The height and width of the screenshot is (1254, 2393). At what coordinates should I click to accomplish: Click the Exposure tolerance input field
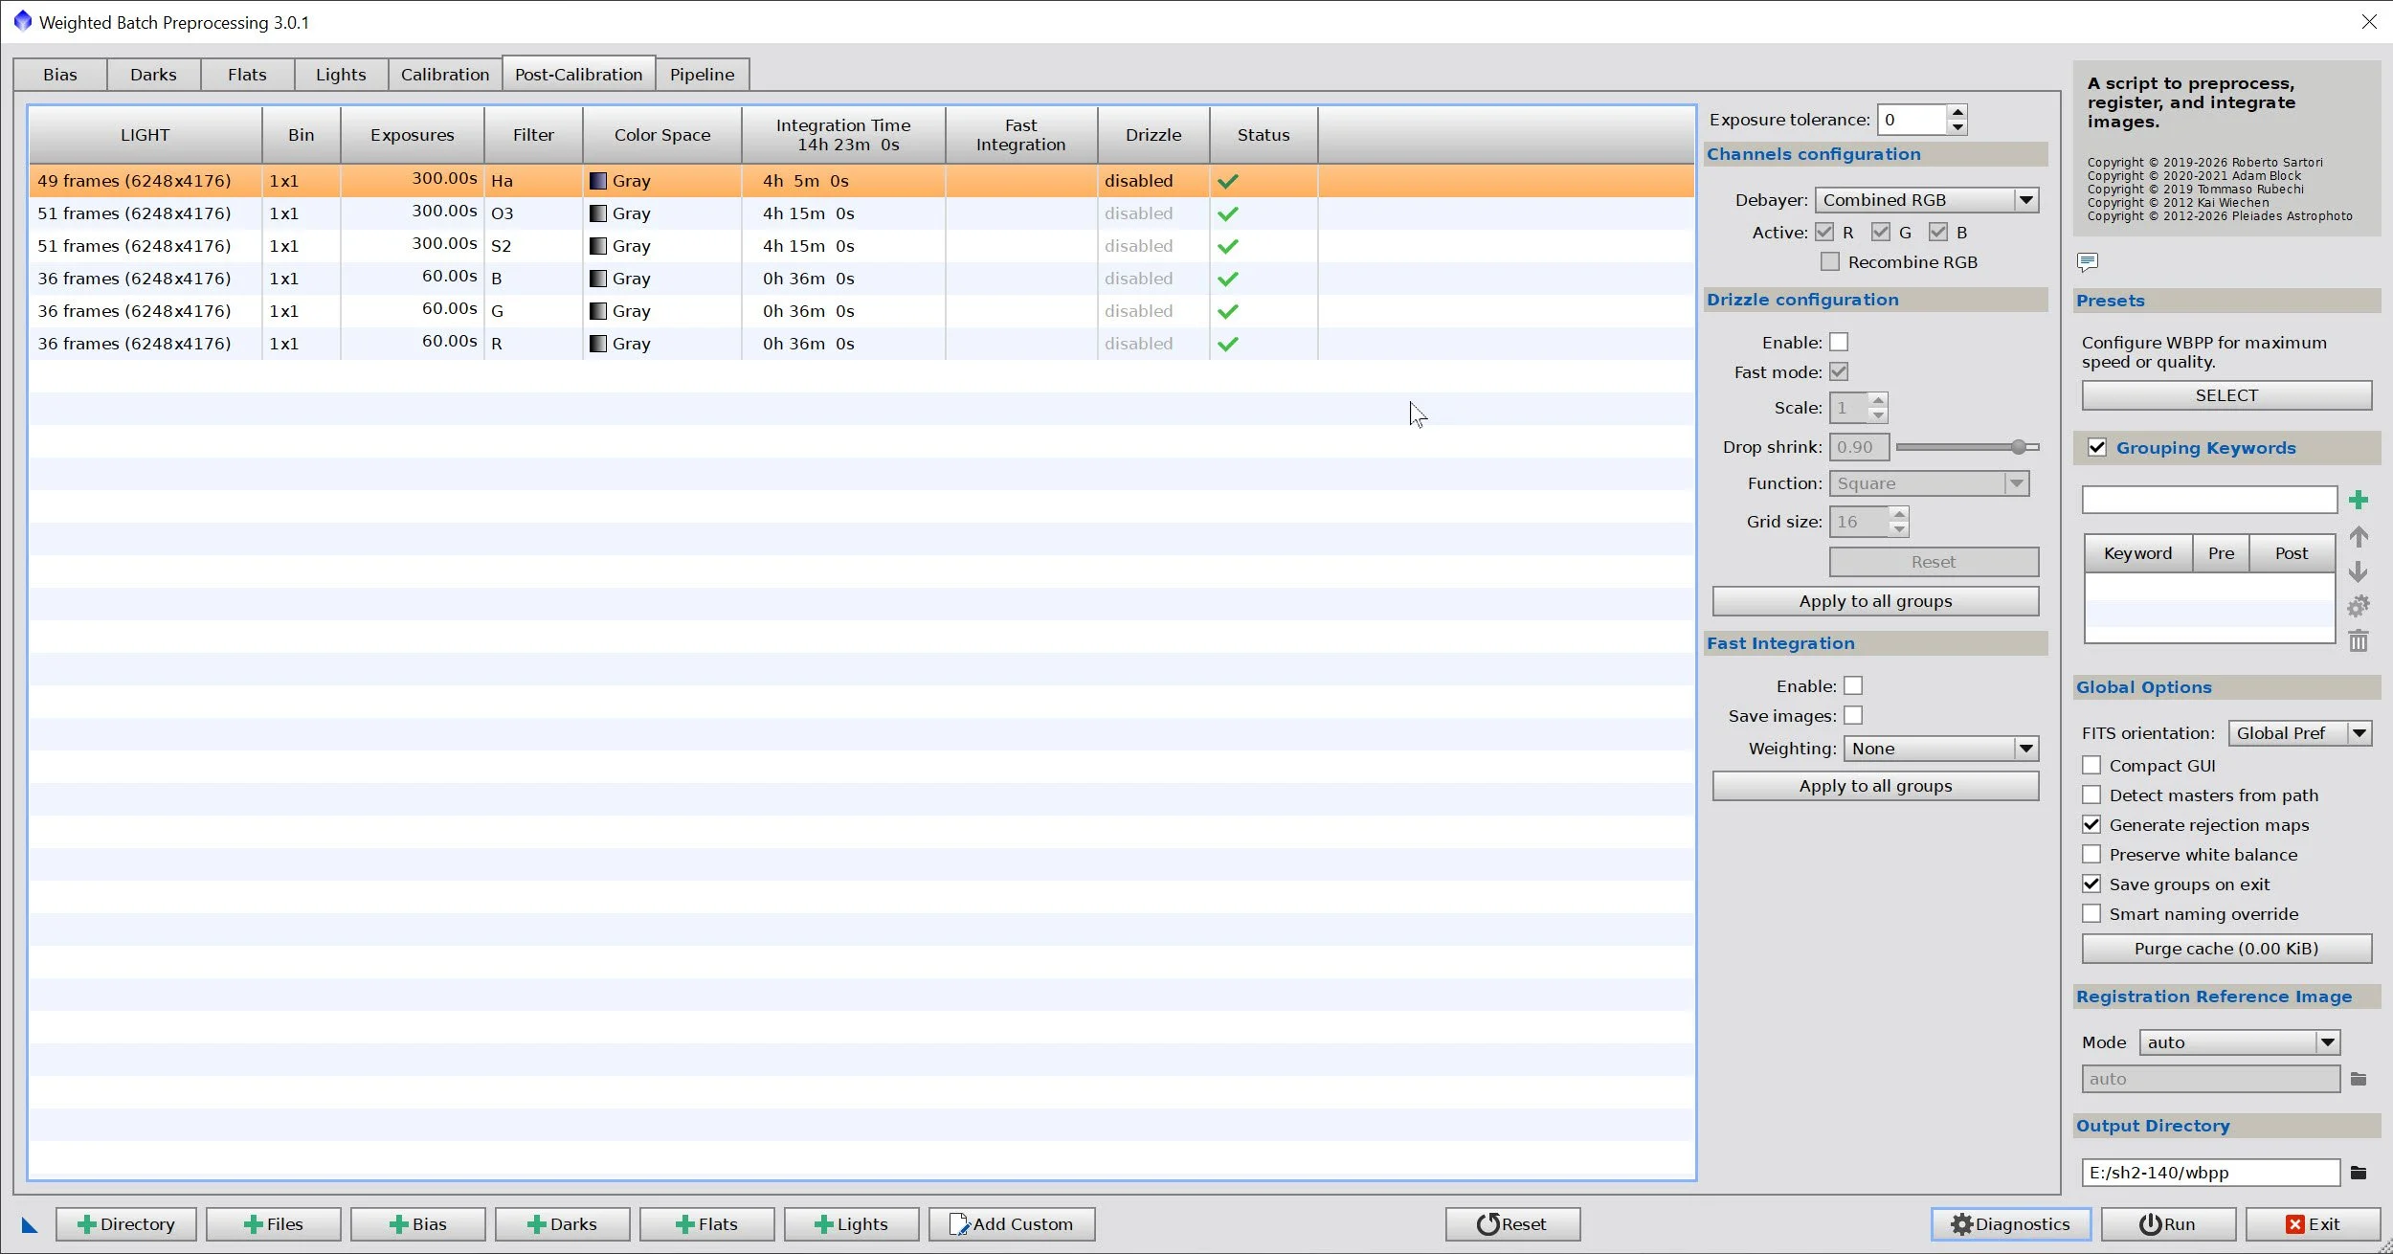[x=1912, y=120]
